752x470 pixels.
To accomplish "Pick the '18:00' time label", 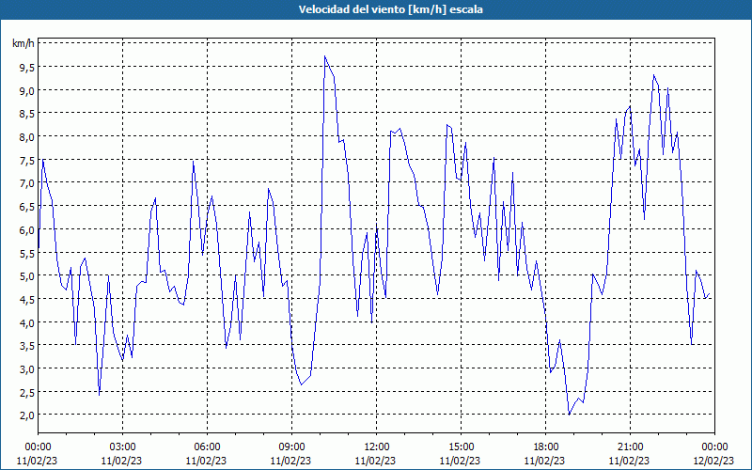I will [545, 447].
